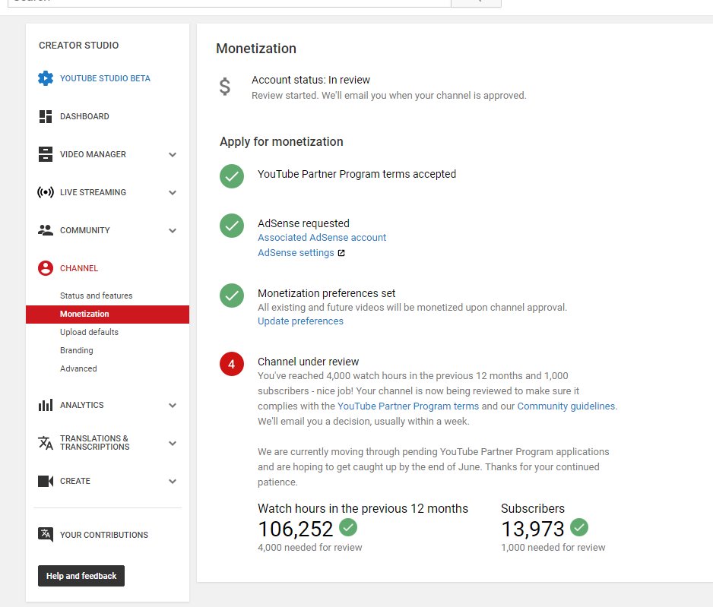Select the Monetization submenu item
713x607 pixels.
point(107,314)
